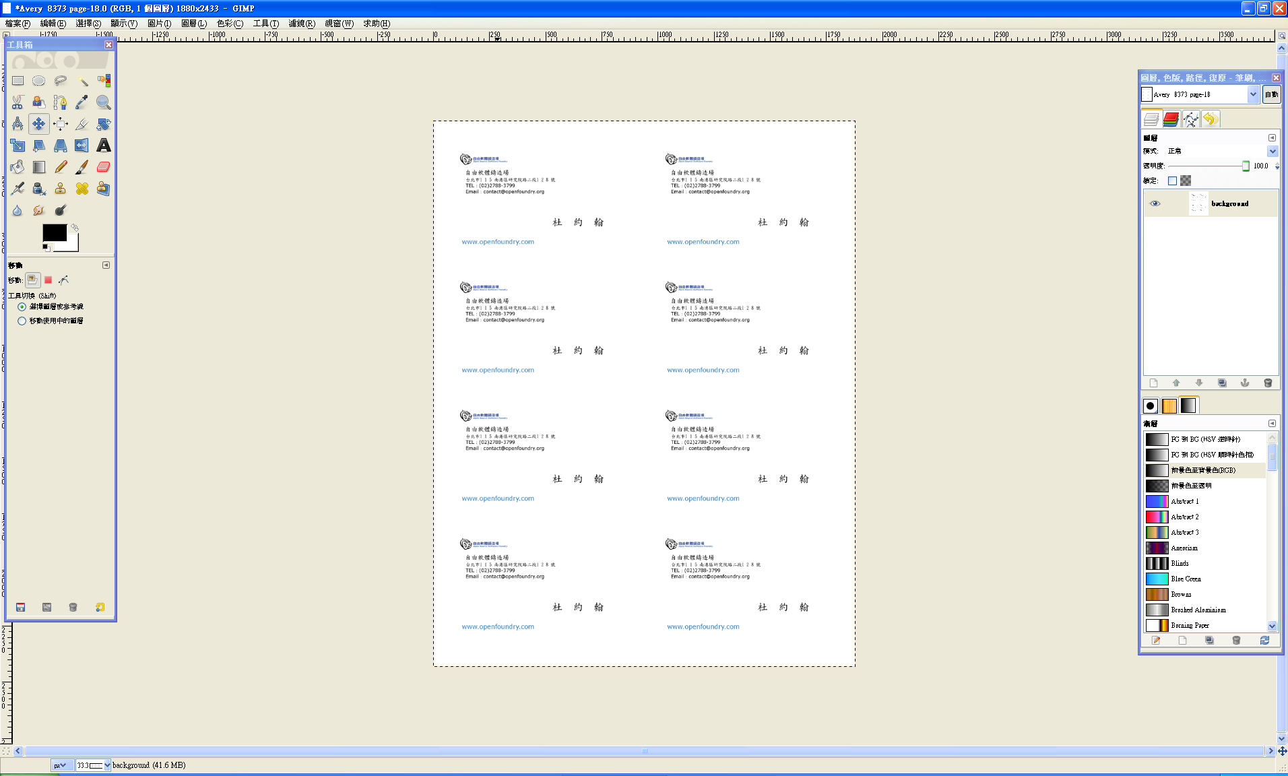This screenshot has height=776, width=1288.
Task: Delete the layer with trash icon
Action: coord(1267,383)
